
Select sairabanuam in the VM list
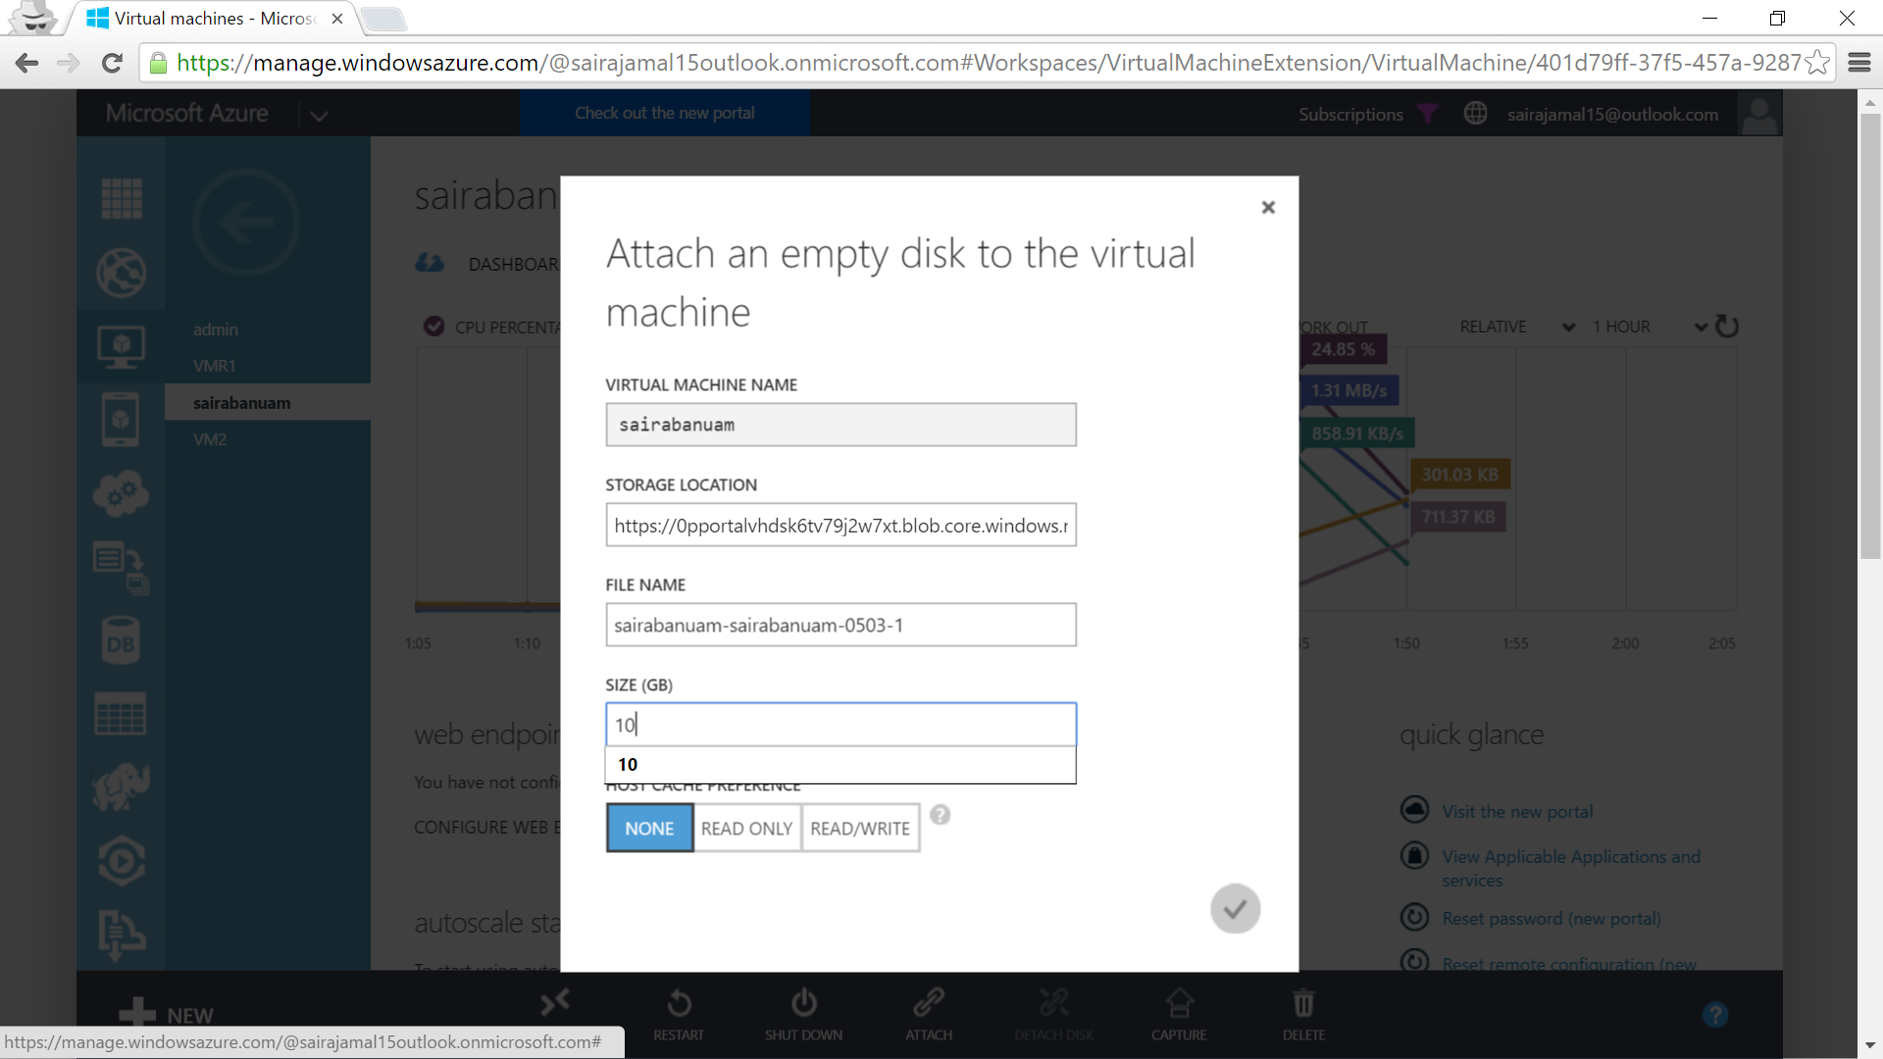coord(268,403)
